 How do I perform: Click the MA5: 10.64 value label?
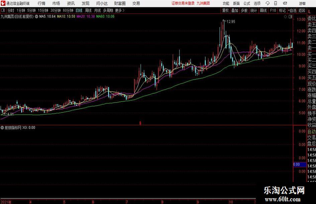[x=47, y=16]
